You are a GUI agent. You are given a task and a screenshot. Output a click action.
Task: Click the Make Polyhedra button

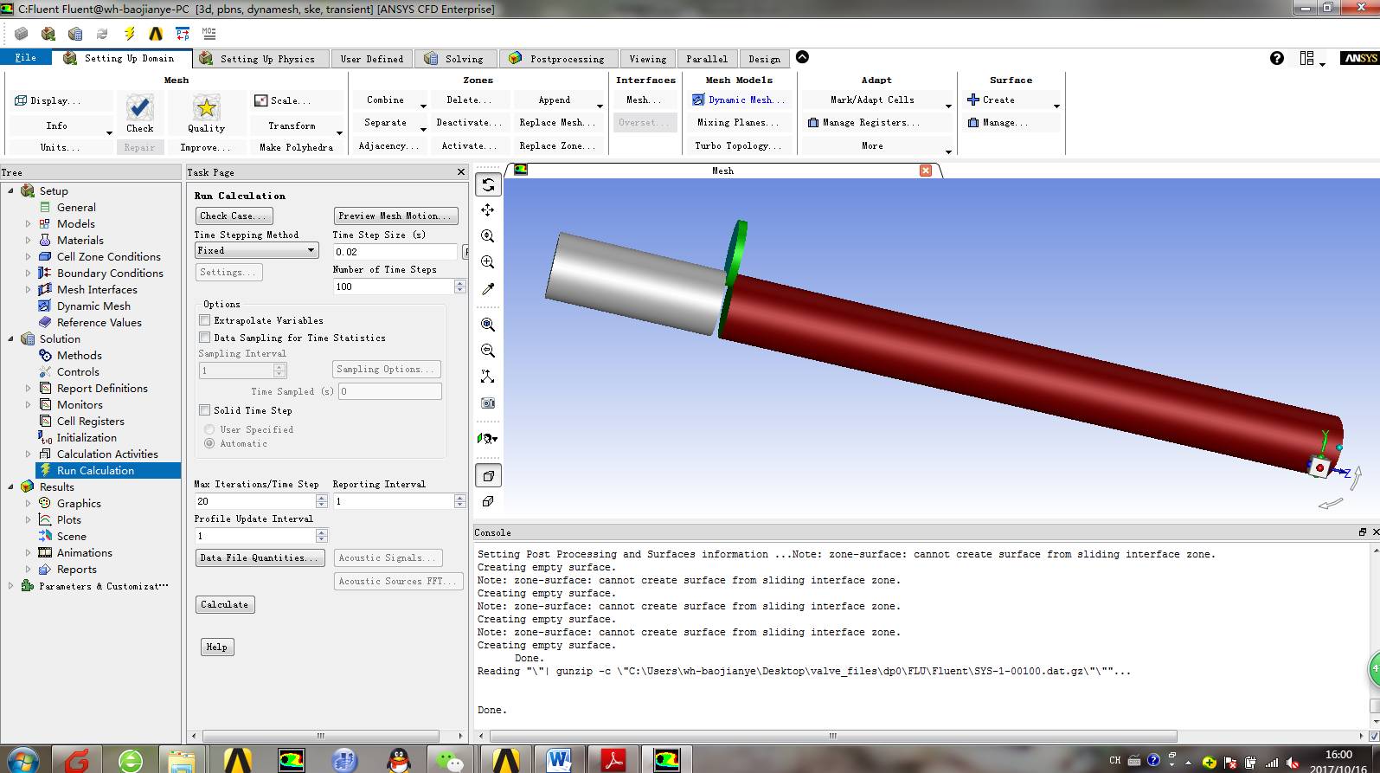tap(296, 147)
